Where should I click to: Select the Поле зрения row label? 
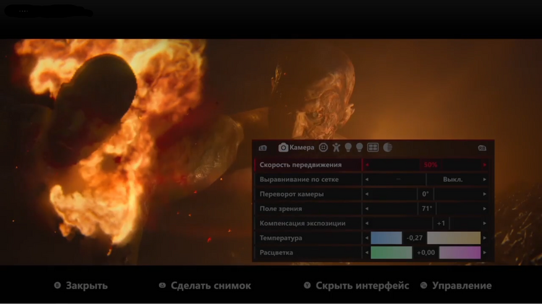click(x=281, y=209)
